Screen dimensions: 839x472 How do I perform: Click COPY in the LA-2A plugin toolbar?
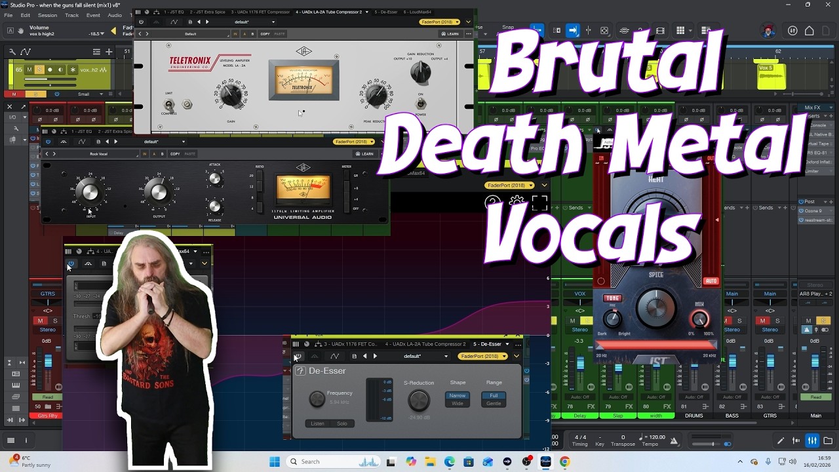click(x=265, y=33)
